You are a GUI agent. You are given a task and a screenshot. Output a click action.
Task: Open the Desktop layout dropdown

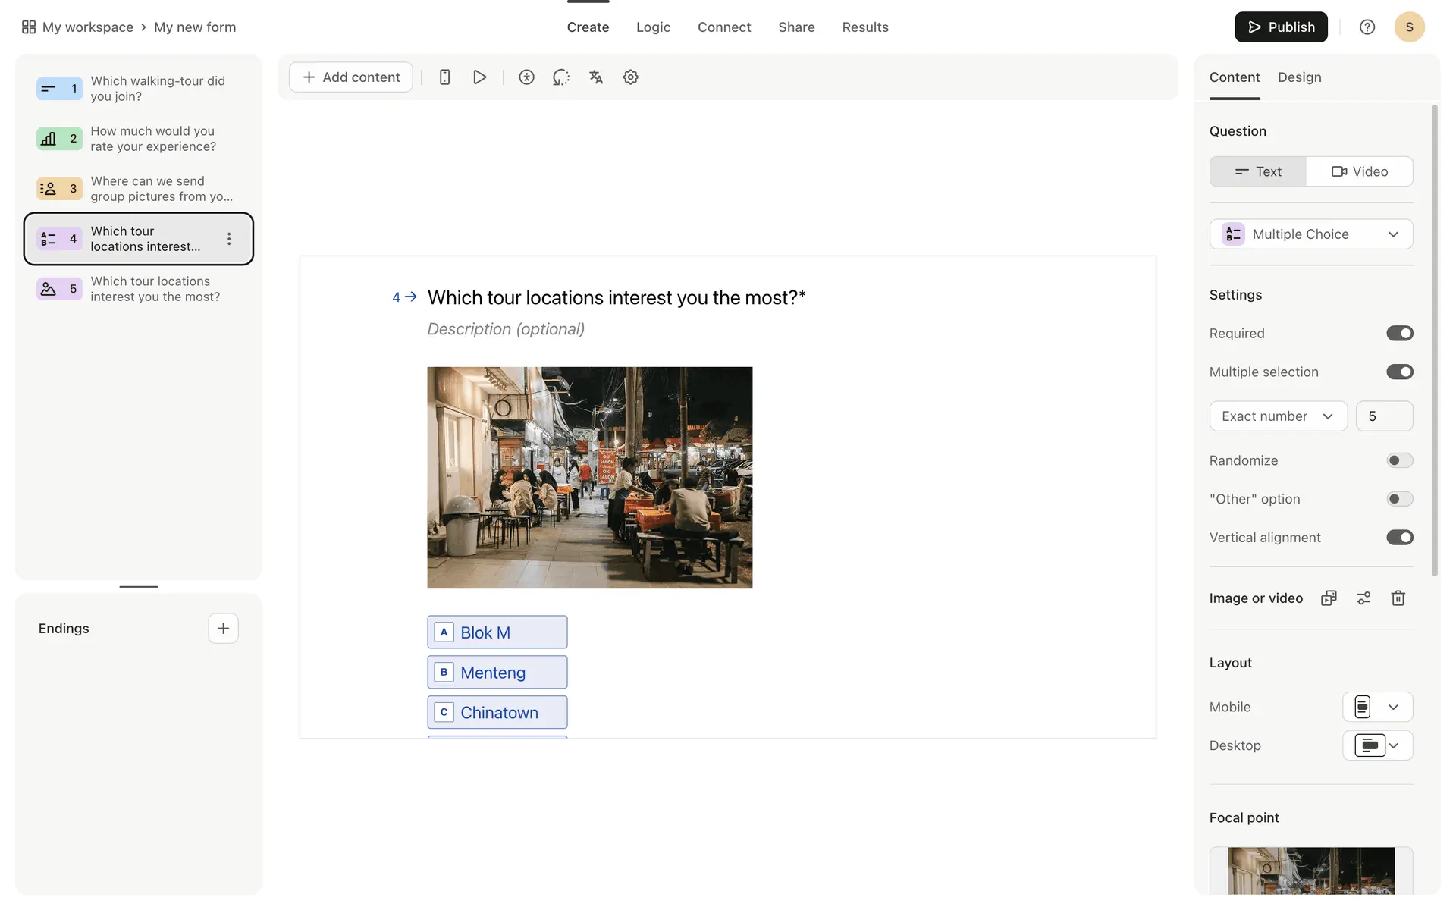point(1377,745)
